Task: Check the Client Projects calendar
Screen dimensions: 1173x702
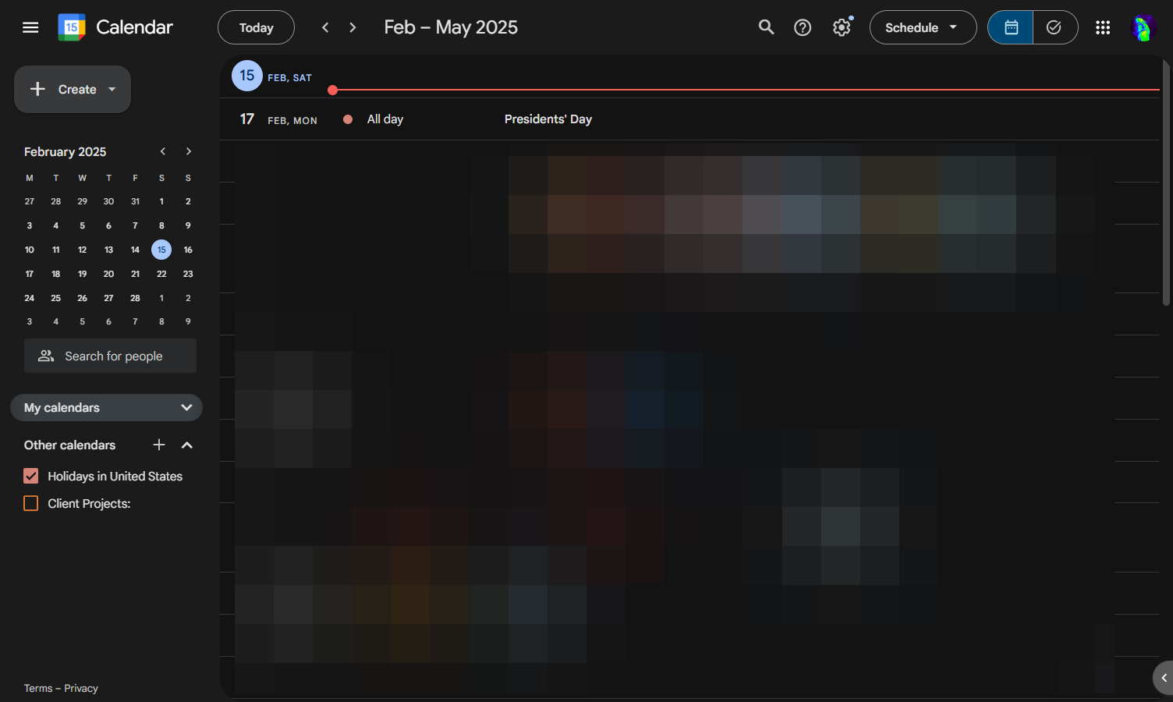Action: (x=31, y=503)
